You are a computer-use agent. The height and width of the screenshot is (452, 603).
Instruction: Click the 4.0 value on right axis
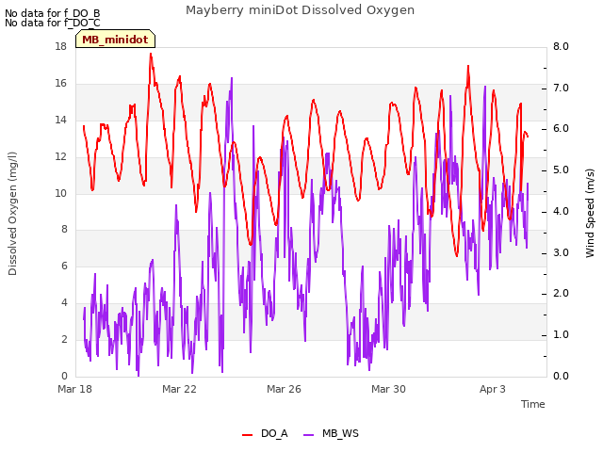click(561, 211)
